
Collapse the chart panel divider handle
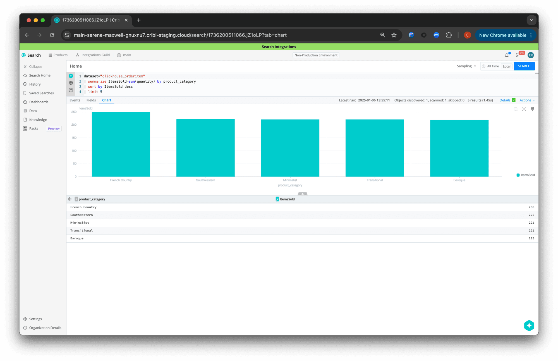[302, 193]
